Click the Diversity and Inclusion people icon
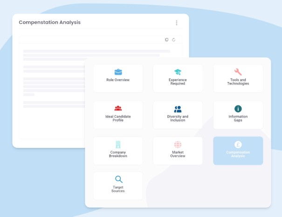The height and width of the screenshot is (217, 282). (x=178, y=109)
